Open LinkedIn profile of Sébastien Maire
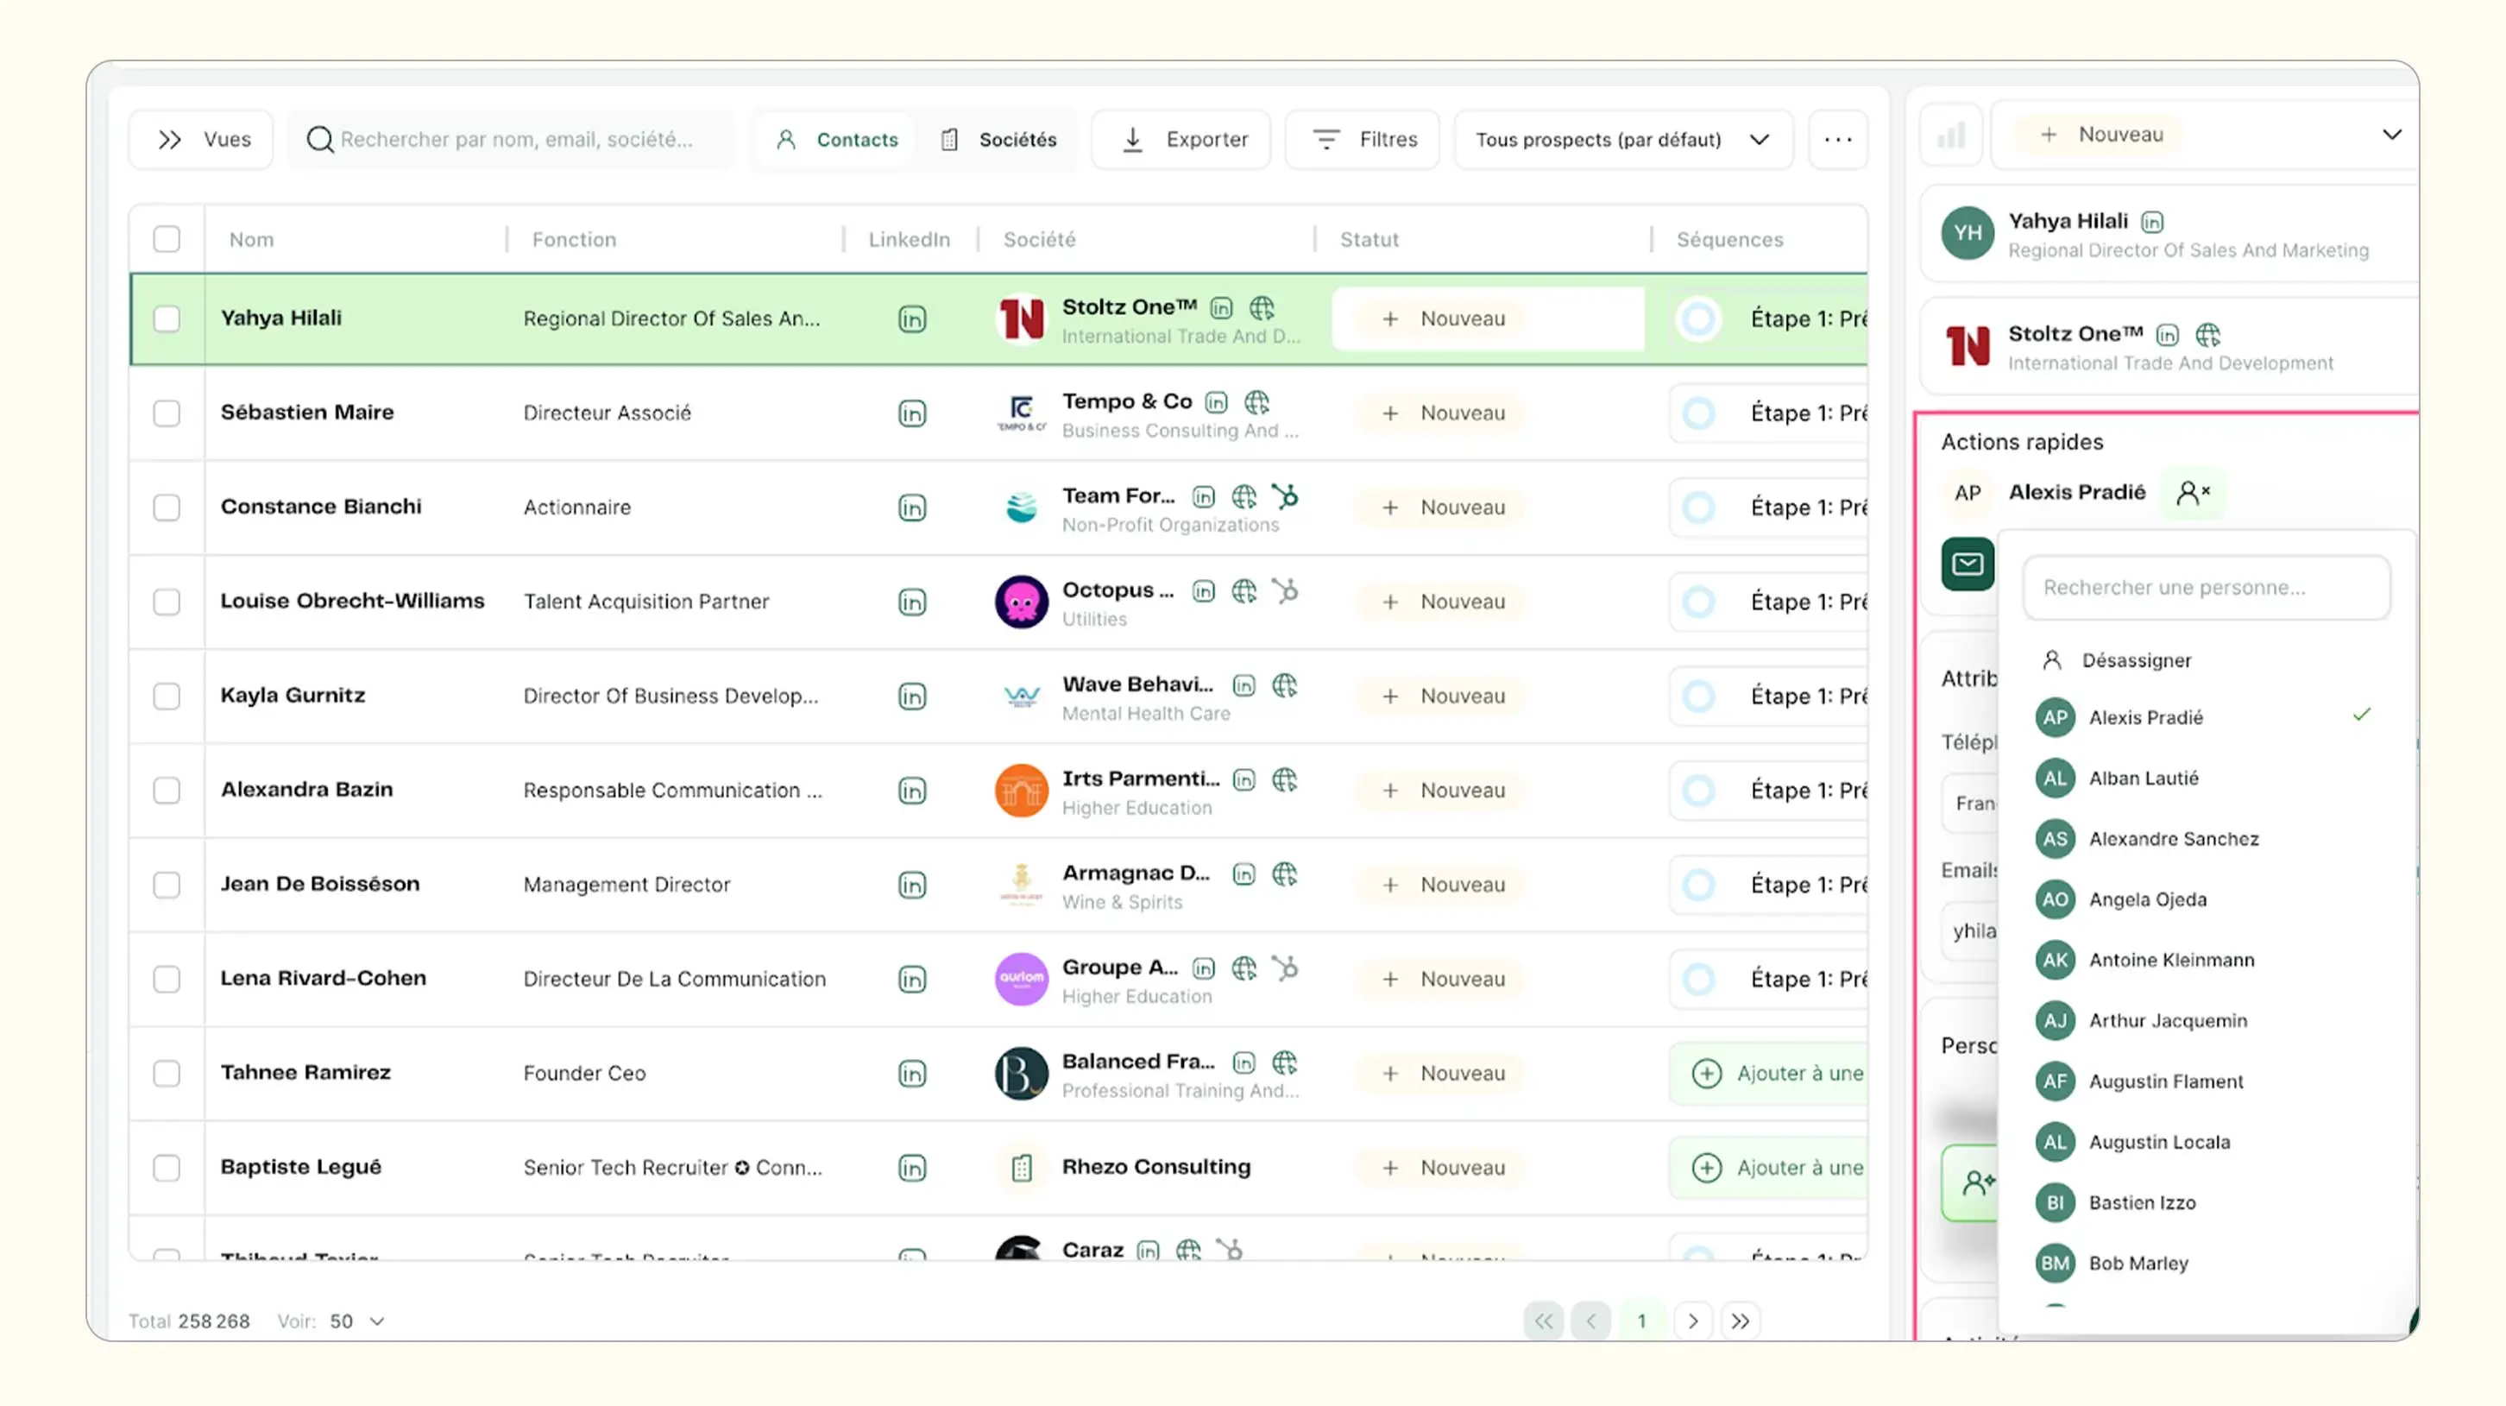The width and height of the screenshot is (2506, 1406). click(x=911, y=413)
